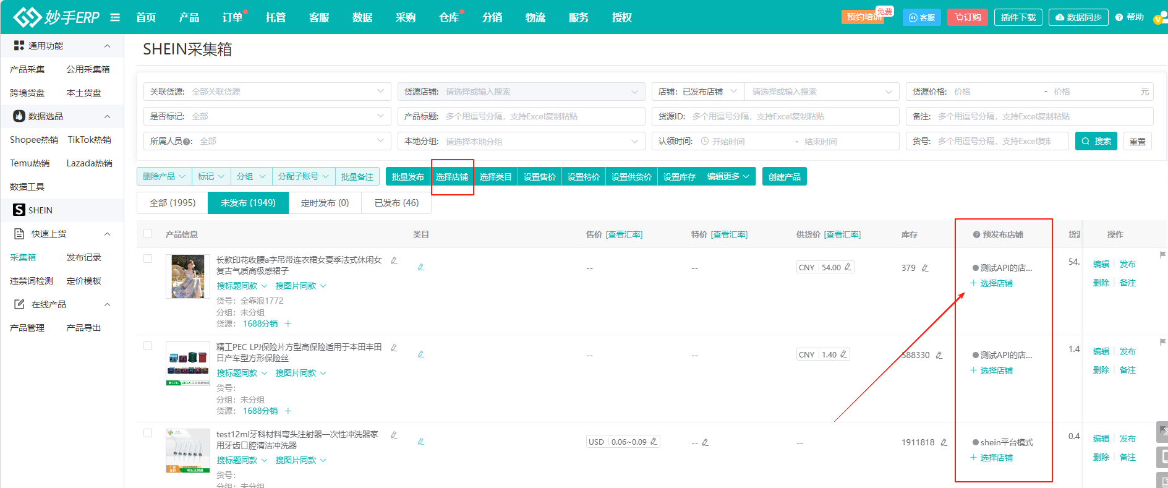Screen dimensions: 1168x488
Task: Click the category edit icon for the 长款印花 product
Action: (421, 267)
